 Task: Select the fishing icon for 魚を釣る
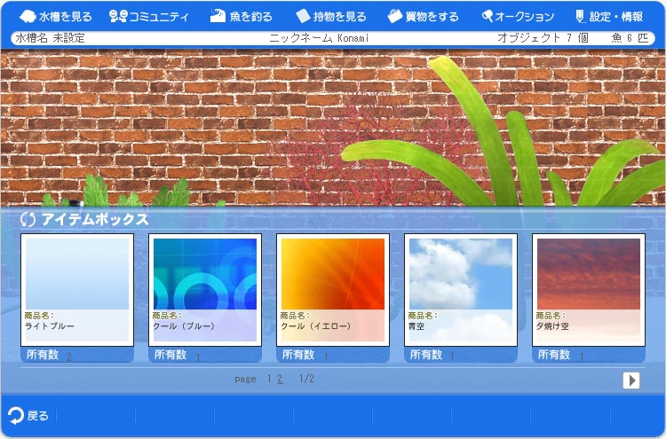pos(218,16)
